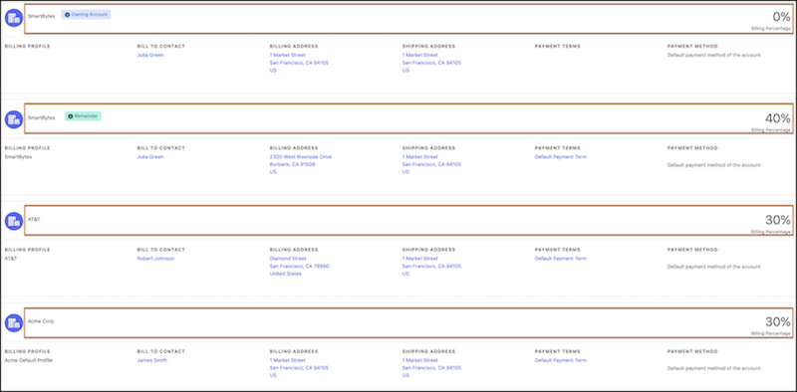This screenshot has height=392, width=797.
Task: Open the Diamond Street billing address
Action: [288, 259]
